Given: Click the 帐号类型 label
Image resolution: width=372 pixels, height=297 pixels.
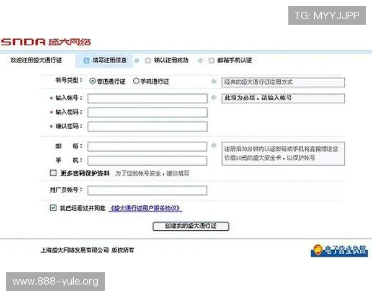Looking at the screenshot, I should [69, 80].
